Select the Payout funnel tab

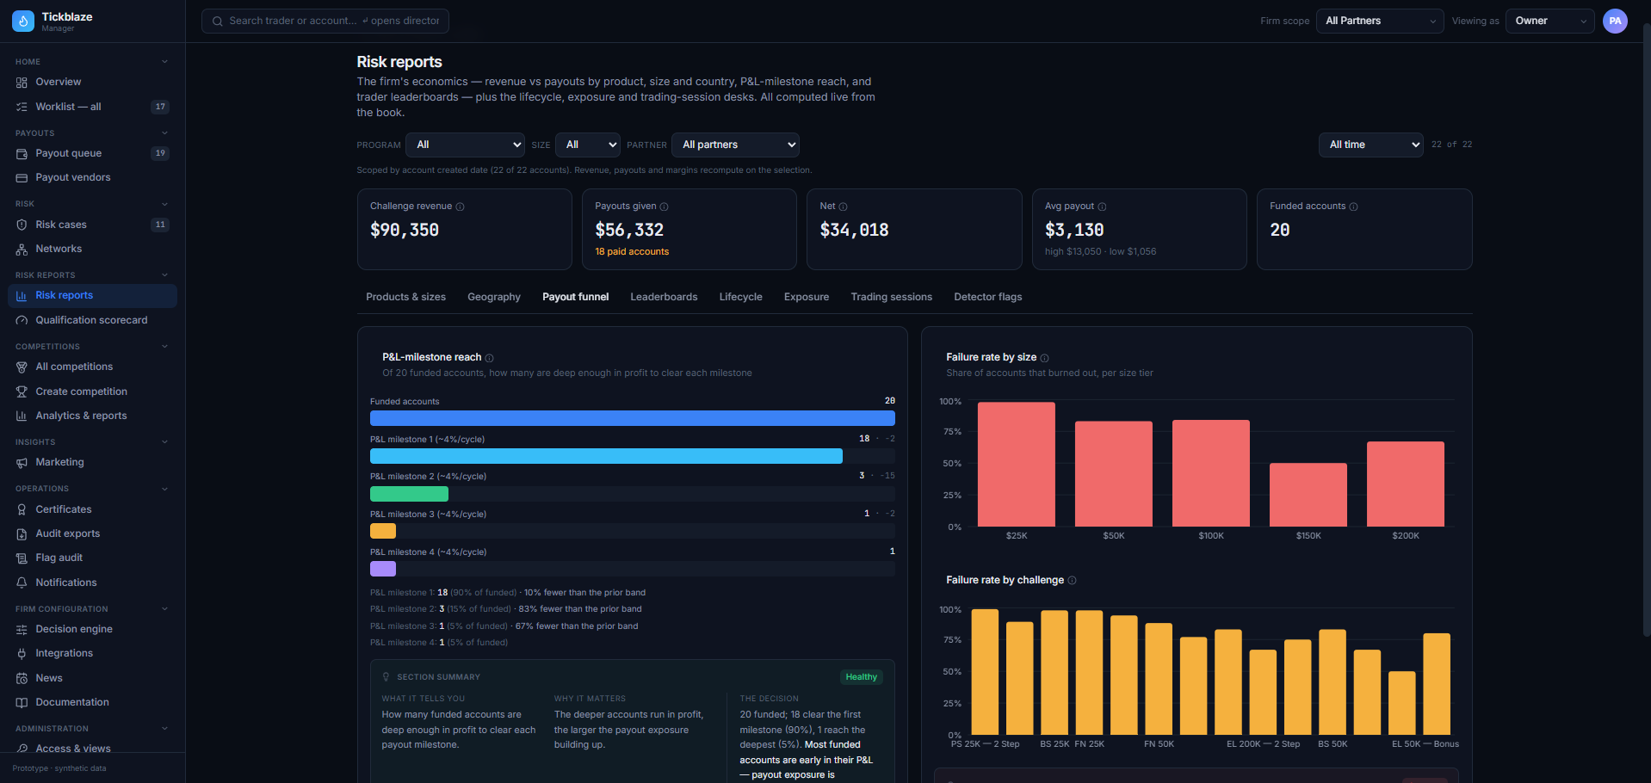tap(575, 297)
